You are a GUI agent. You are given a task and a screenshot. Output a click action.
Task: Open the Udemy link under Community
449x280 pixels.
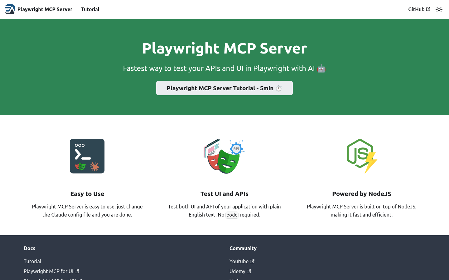237,271
